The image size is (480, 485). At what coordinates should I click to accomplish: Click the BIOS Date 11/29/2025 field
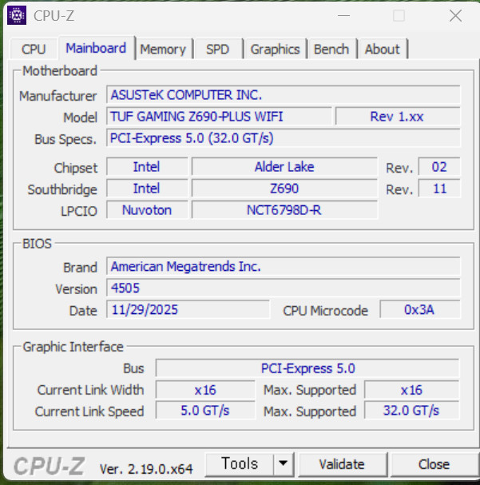click(x=188, y=309)
